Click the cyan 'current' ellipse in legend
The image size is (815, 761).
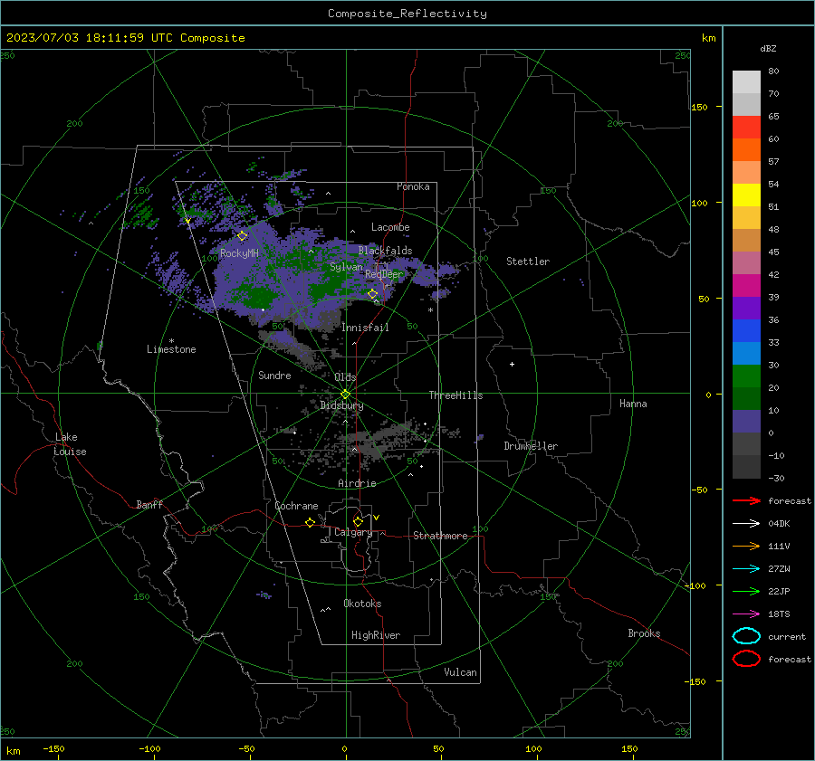(x=746, y=636)
